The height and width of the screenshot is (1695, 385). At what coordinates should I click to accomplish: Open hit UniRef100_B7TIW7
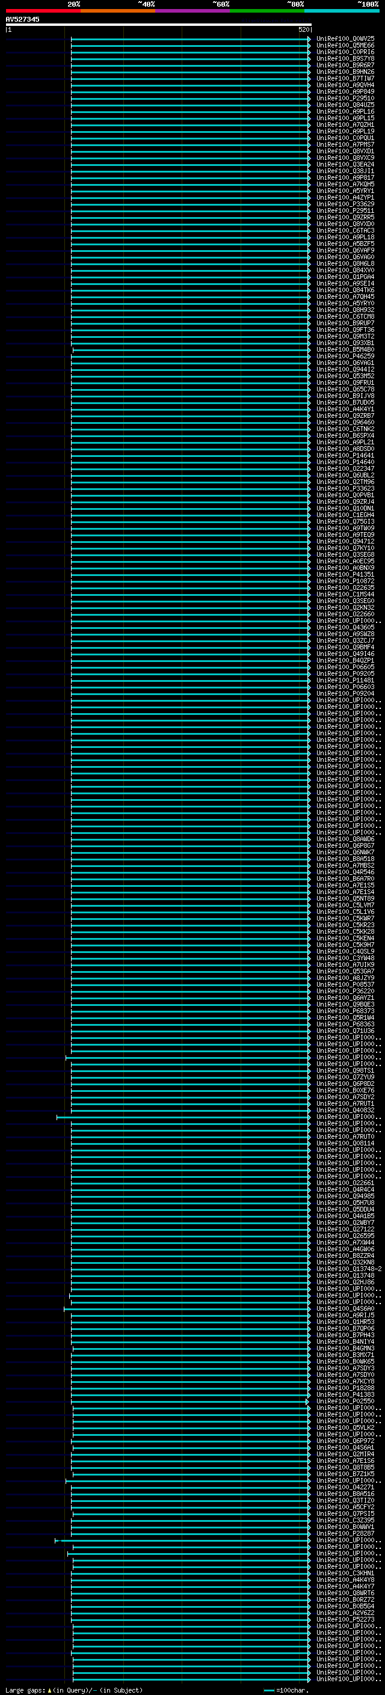pyautogui.click(x=345, y=78)
